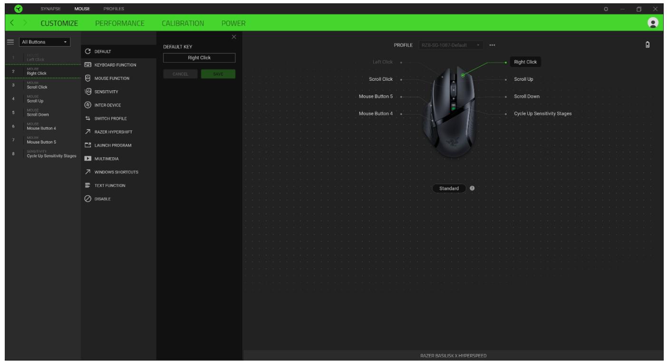Open the Power tab

point(233,23)
